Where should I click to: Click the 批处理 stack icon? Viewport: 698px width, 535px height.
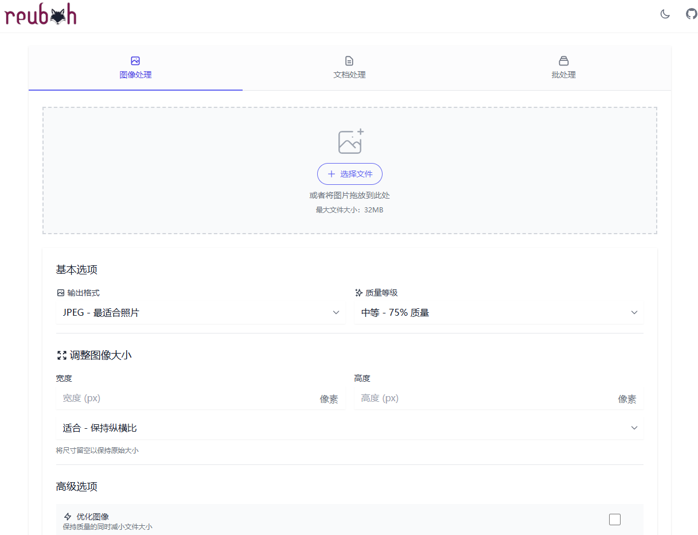[x=564, y=61]
